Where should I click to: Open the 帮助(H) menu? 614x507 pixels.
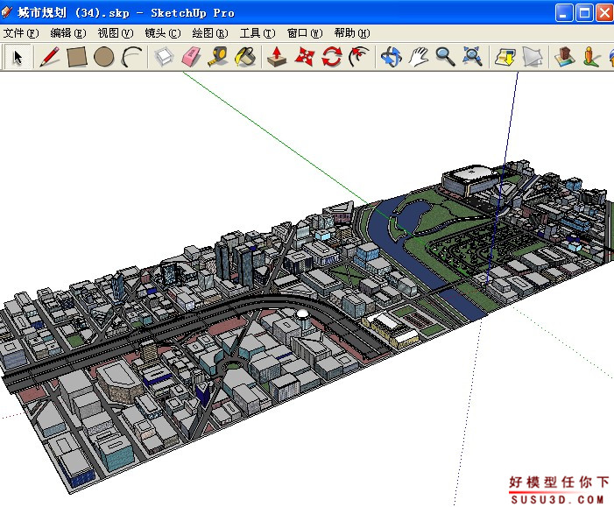(352, 33)
